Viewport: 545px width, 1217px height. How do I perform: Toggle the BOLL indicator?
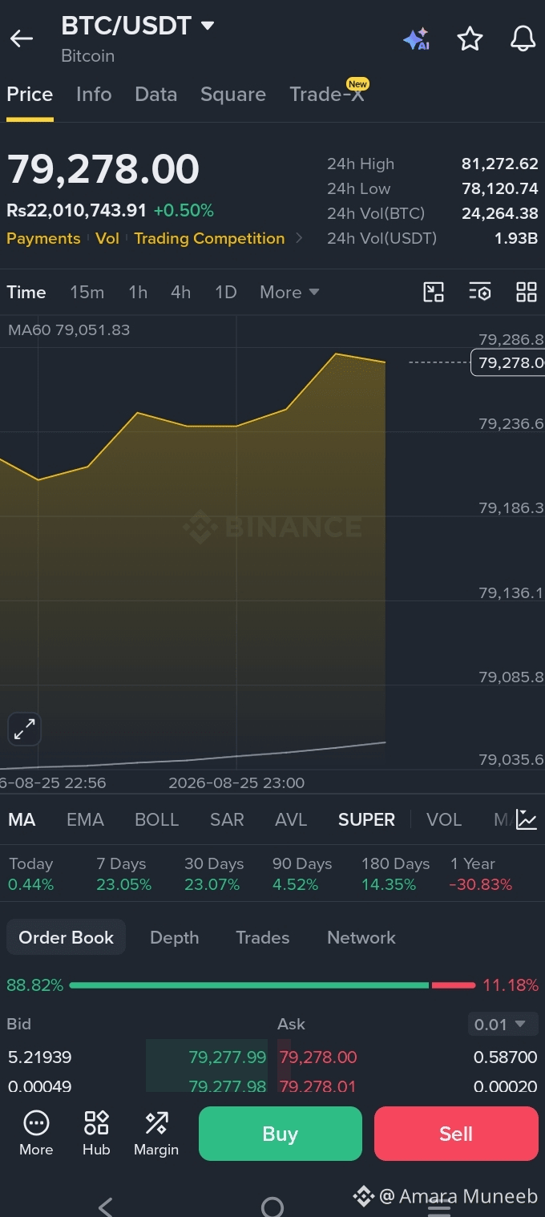click(156, 819)
